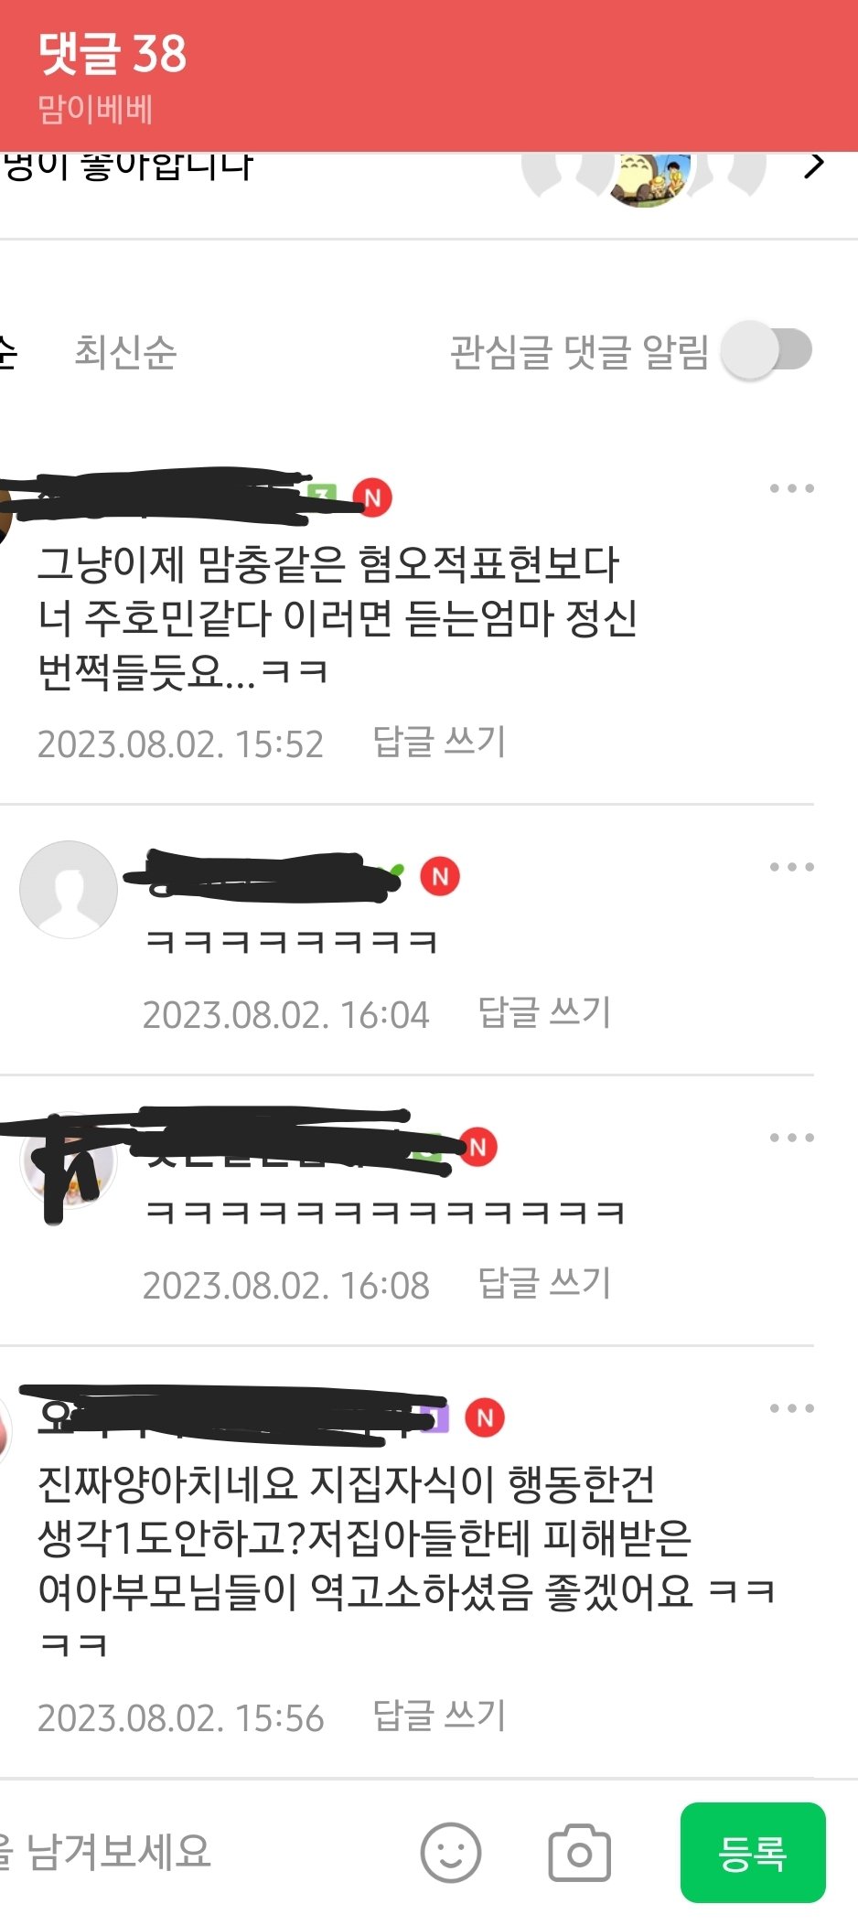Click 답글 쓰기 under 16:08 comment
Viewport: 858px width, 1925px height.
544,1283
